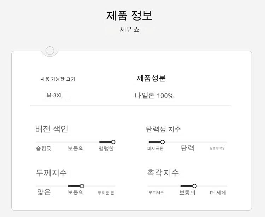Choose the 부드러운 touch label
The image size is (265, 217).
(156, 193)
